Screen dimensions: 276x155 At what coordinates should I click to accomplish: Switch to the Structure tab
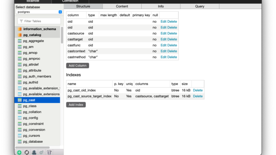[x=83, y=7]
